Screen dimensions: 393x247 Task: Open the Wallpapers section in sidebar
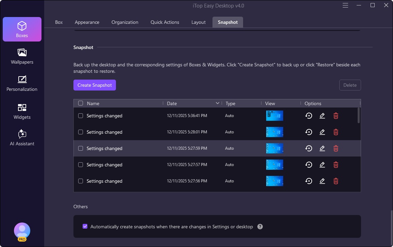pos(22,56)
